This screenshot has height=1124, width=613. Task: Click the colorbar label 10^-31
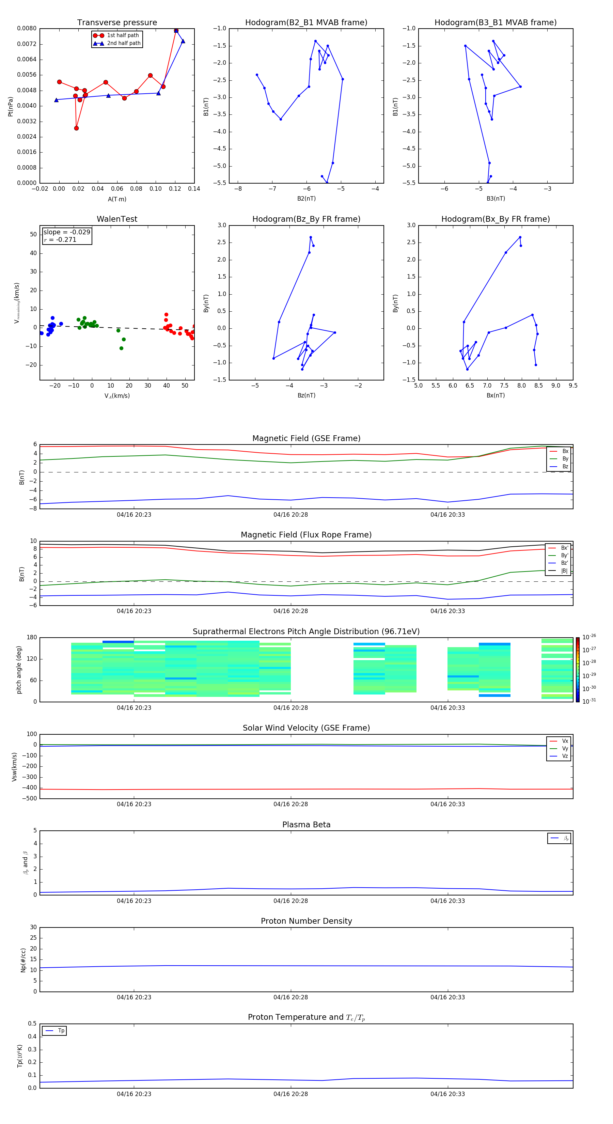pos(589,701)
